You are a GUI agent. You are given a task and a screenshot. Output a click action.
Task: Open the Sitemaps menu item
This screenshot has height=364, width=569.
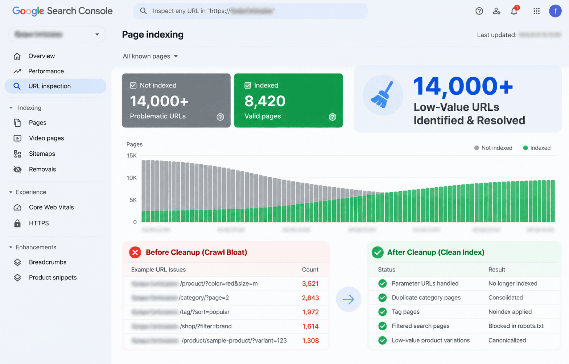pyautogui.click(x=42, y=154)
